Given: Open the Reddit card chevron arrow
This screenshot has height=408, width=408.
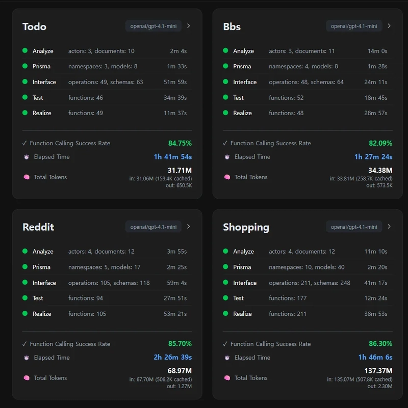Looking at the screenshot, I should point(189,227).
